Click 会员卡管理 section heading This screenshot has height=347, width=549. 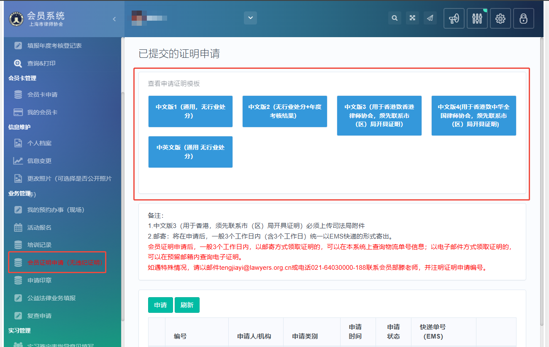point(22,78)
